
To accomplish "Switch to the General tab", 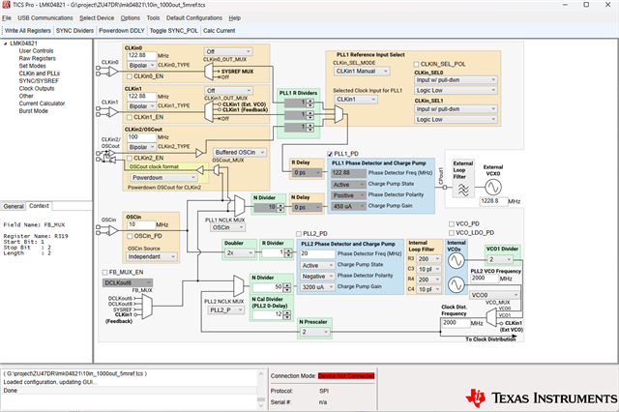I will point(14,206).
